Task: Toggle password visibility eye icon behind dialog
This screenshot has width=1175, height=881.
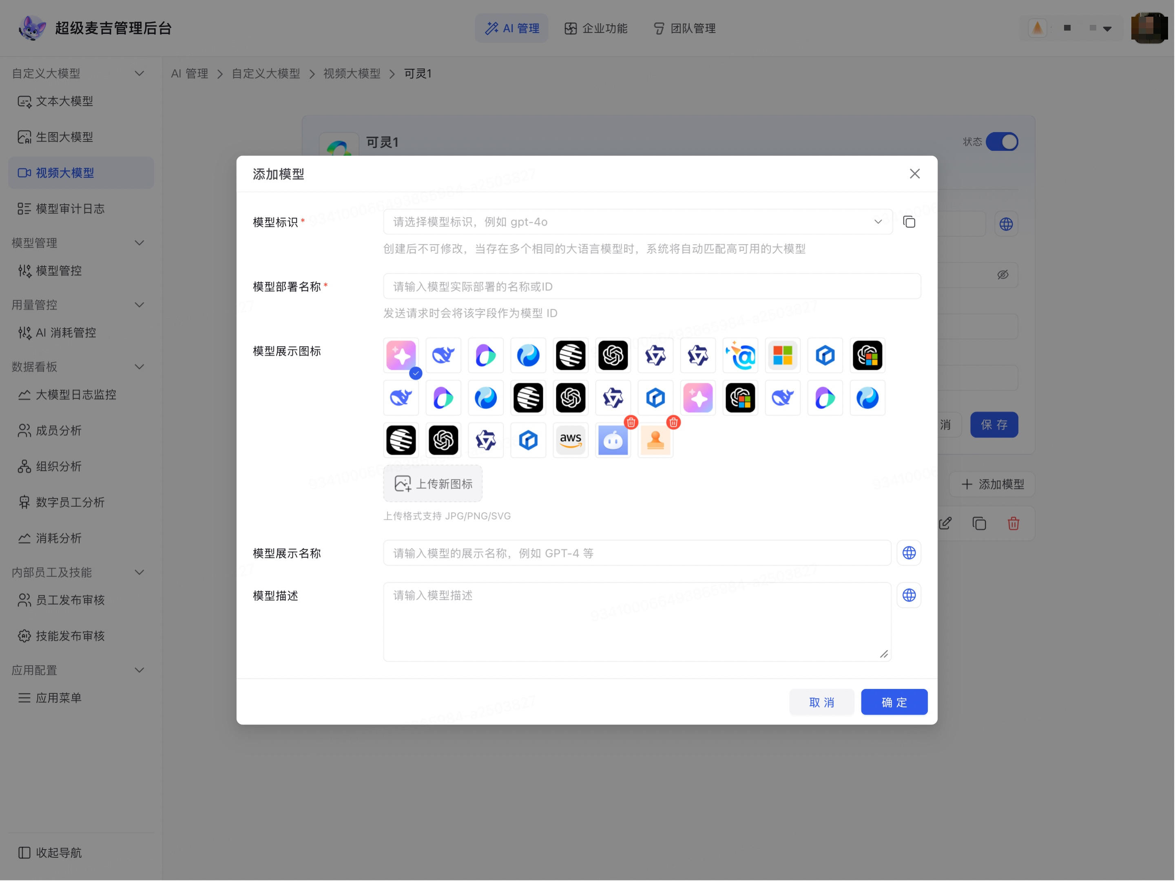Action: [1003, 275]
